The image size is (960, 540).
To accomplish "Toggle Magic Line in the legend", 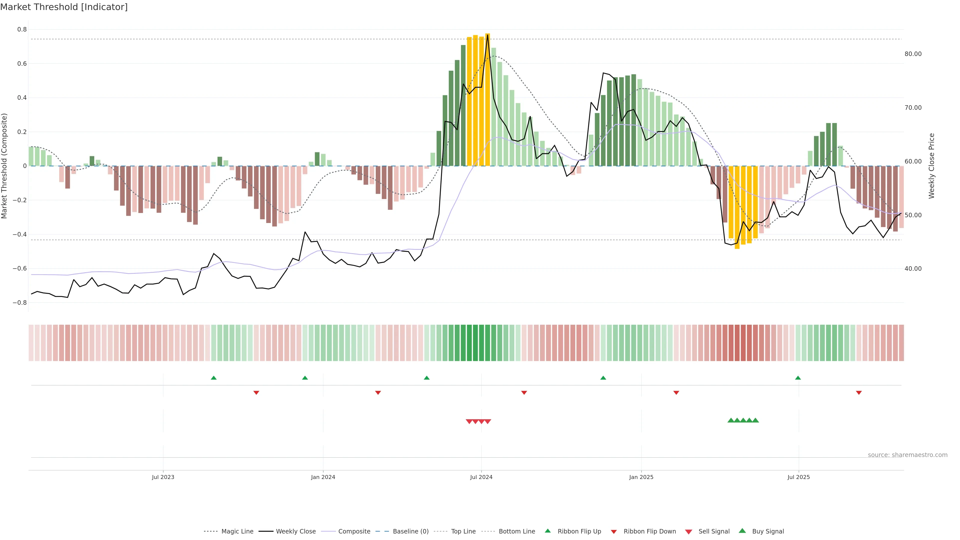I will point(237,531).
